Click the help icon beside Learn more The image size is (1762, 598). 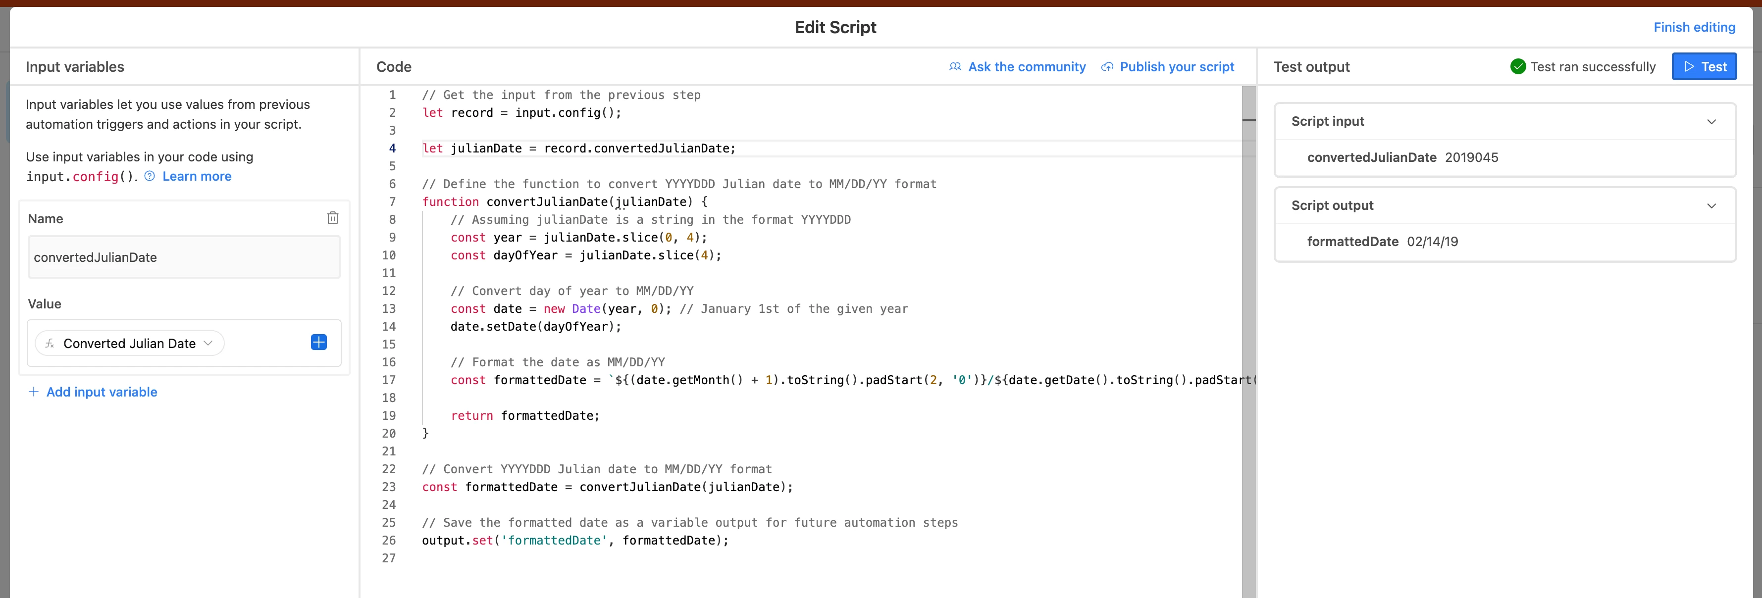coord(150,176)
